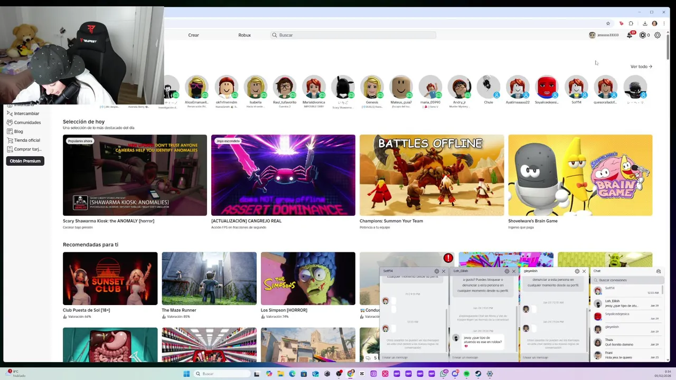Click the message input in Loh_Eilish chat
This screenshot has height=380, width=676.
click(x=484, y=357)
